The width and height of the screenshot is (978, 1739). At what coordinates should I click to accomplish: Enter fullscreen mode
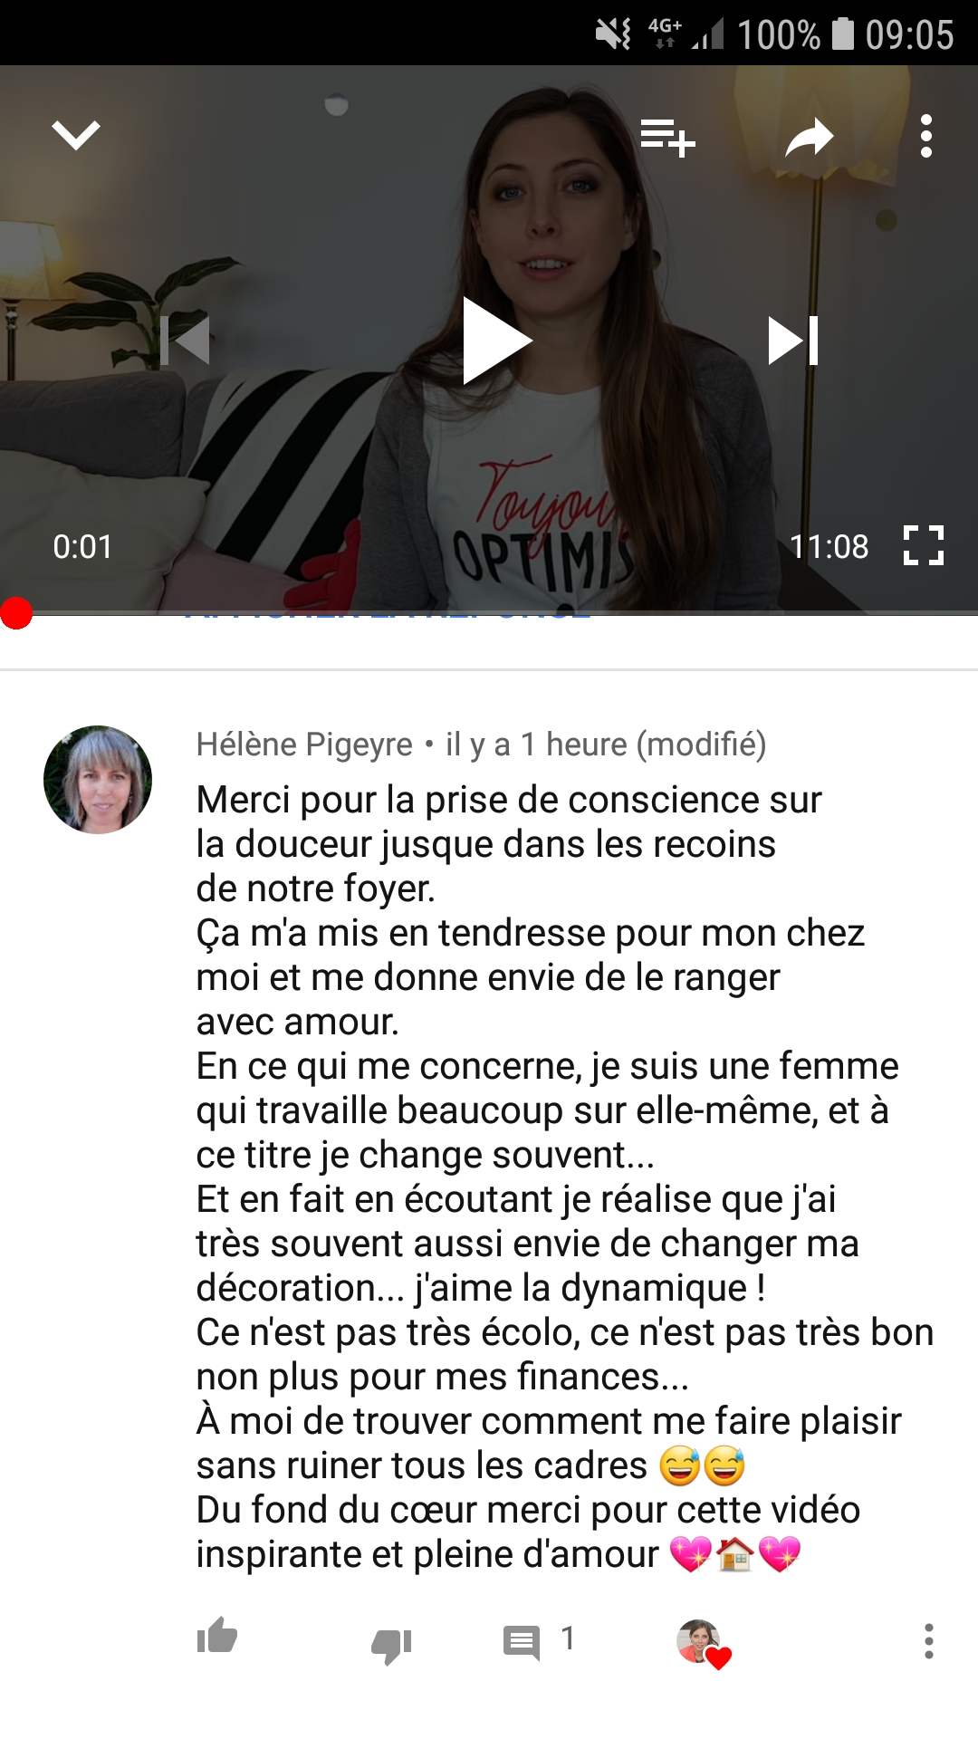coord(924,546)
